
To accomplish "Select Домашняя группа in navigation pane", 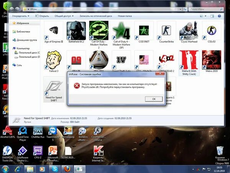I will point(25,40).
